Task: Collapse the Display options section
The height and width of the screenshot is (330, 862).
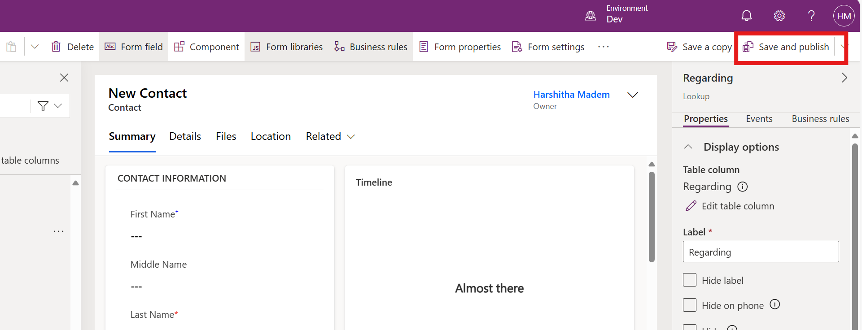Action: pyautogui.click(x=688, y=147)
